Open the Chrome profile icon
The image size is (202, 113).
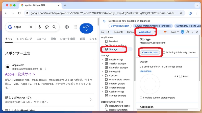coord(190,13)
